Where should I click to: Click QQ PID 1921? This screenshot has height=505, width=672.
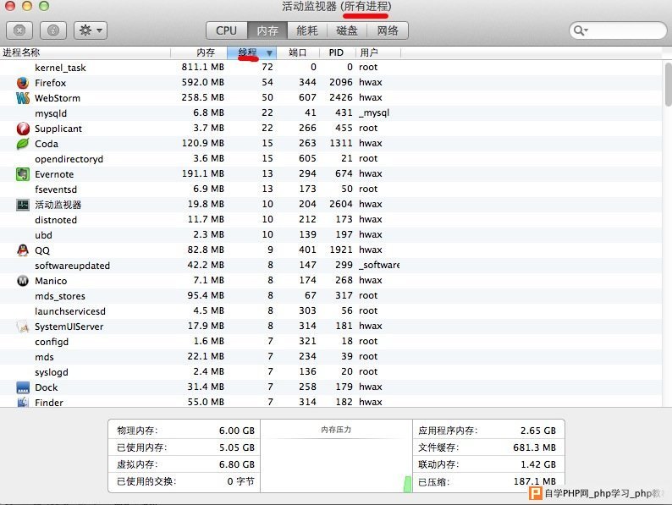pyautogui.click(x=341, y=250)
